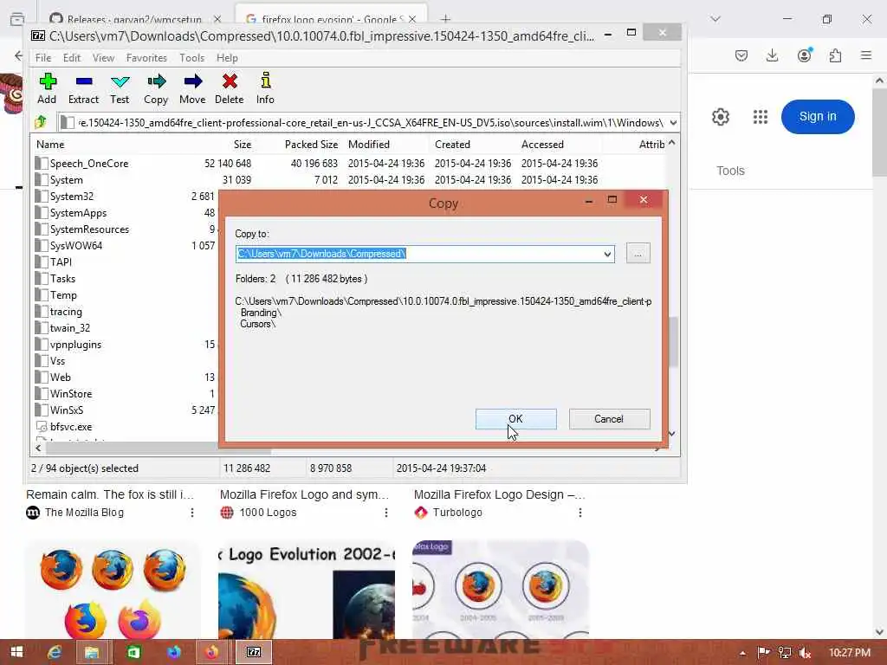Open the File menu in 7-Zip
This screenshot has width=887, height=665.
43,58
